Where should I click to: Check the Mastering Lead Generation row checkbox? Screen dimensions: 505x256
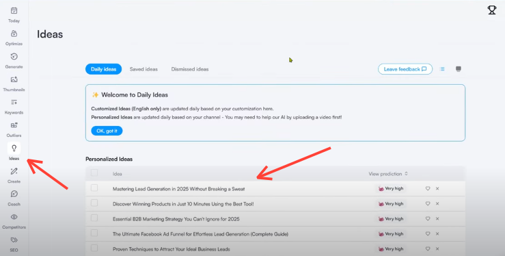pos(94,188)
